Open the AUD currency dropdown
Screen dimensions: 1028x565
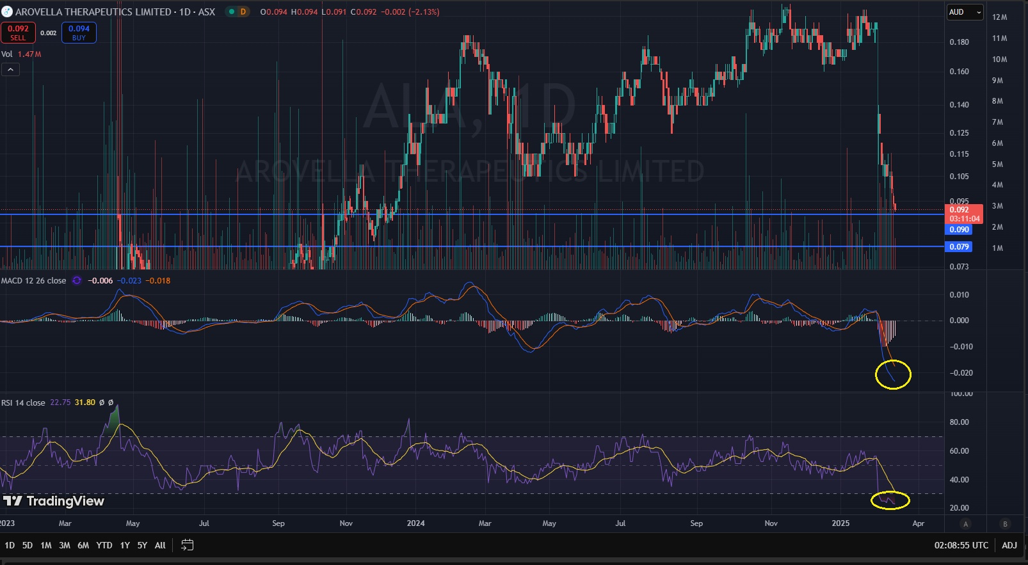coord(965,12)
